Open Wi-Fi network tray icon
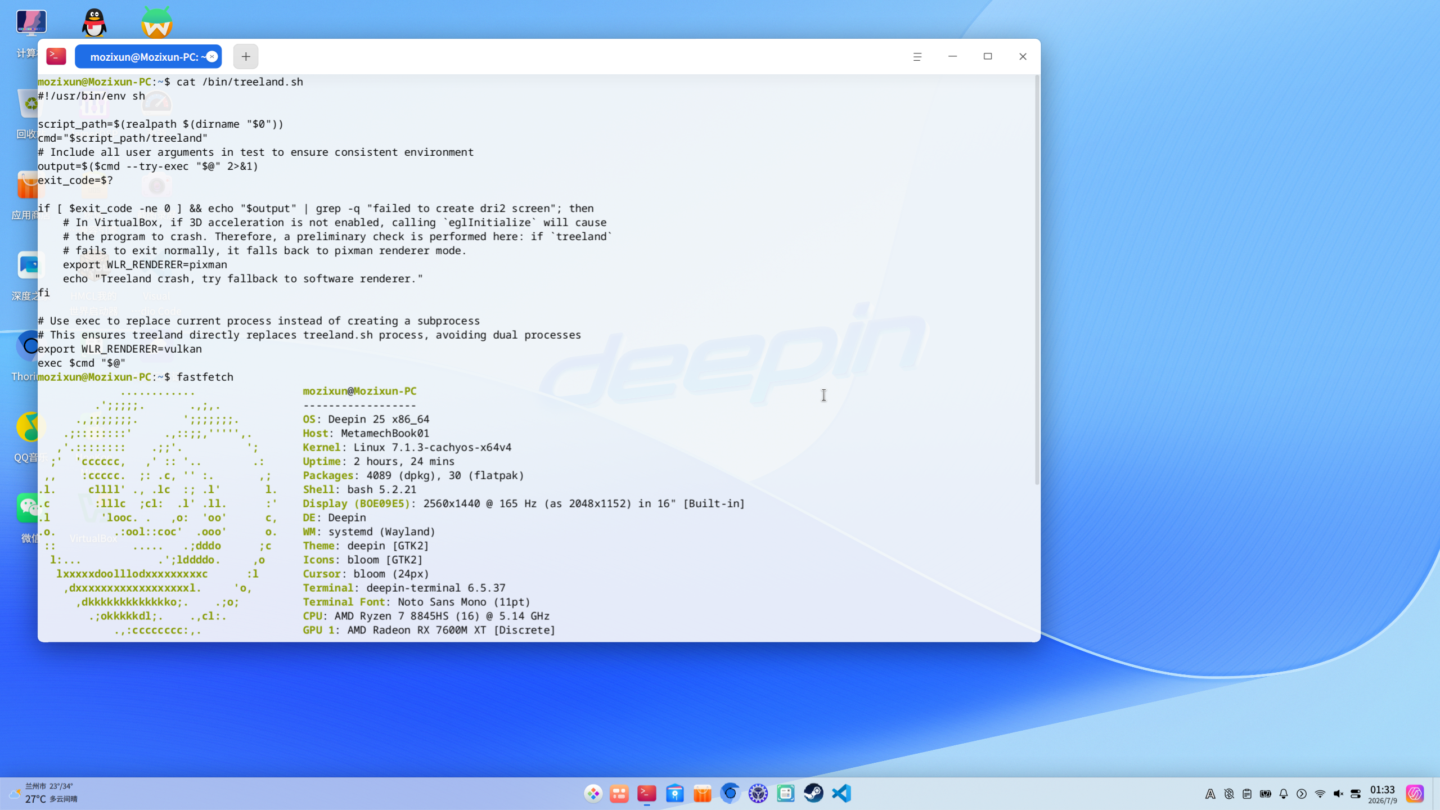This screenshot has width=1440, height=810. tap(1320, 794)
